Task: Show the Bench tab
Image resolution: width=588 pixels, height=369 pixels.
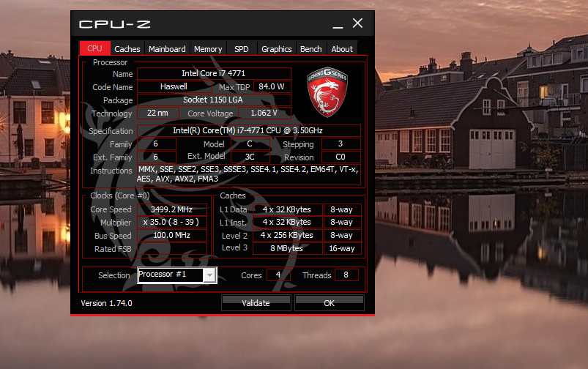Action: pyautogui.click(x=311, y=49)
